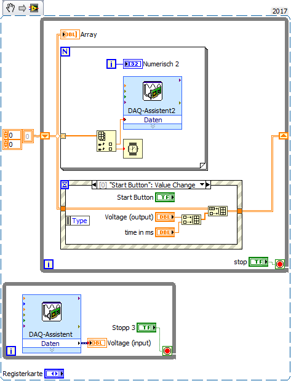Select the Registerkarte tab control terminal
Image resolution: width=291 pixels, height=381 pixels.
(54, 374)
